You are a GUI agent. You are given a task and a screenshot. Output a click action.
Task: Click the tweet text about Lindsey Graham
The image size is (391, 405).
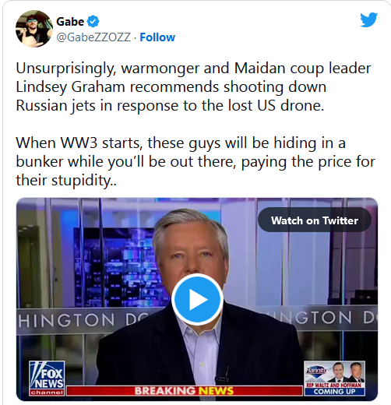coord(193,86)
